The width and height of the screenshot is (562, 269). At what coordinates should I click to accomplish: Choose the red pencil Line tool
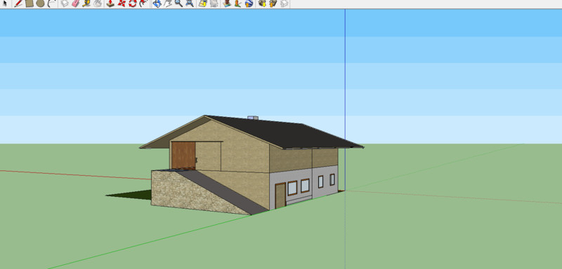[18, 4]
